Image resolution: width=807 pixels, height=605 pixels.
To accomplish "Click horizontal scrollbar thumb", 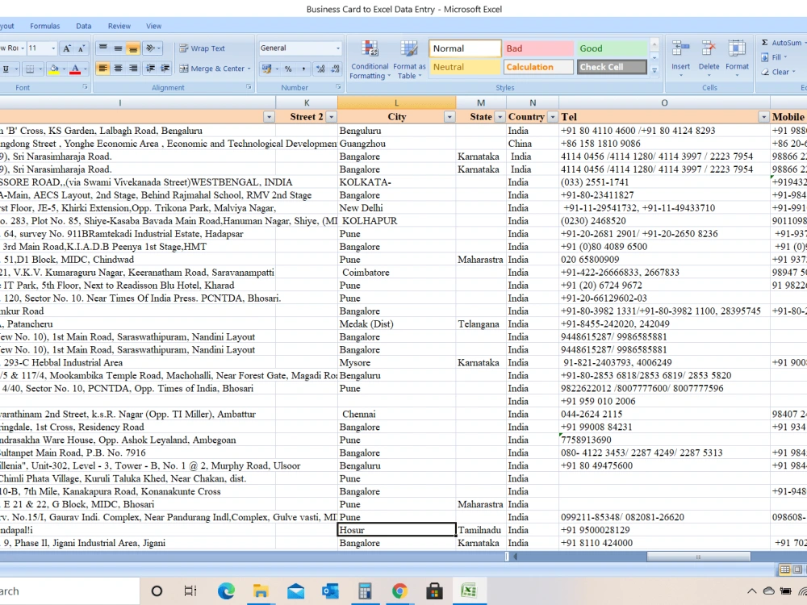I will pyautogui.click(x=698, y=557).
